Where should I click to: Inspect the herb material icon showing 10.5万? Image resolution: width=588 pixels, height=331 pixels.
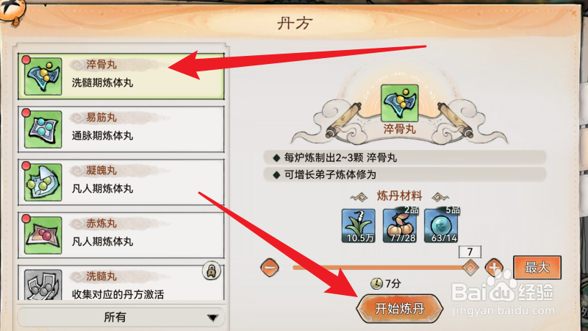359,226
